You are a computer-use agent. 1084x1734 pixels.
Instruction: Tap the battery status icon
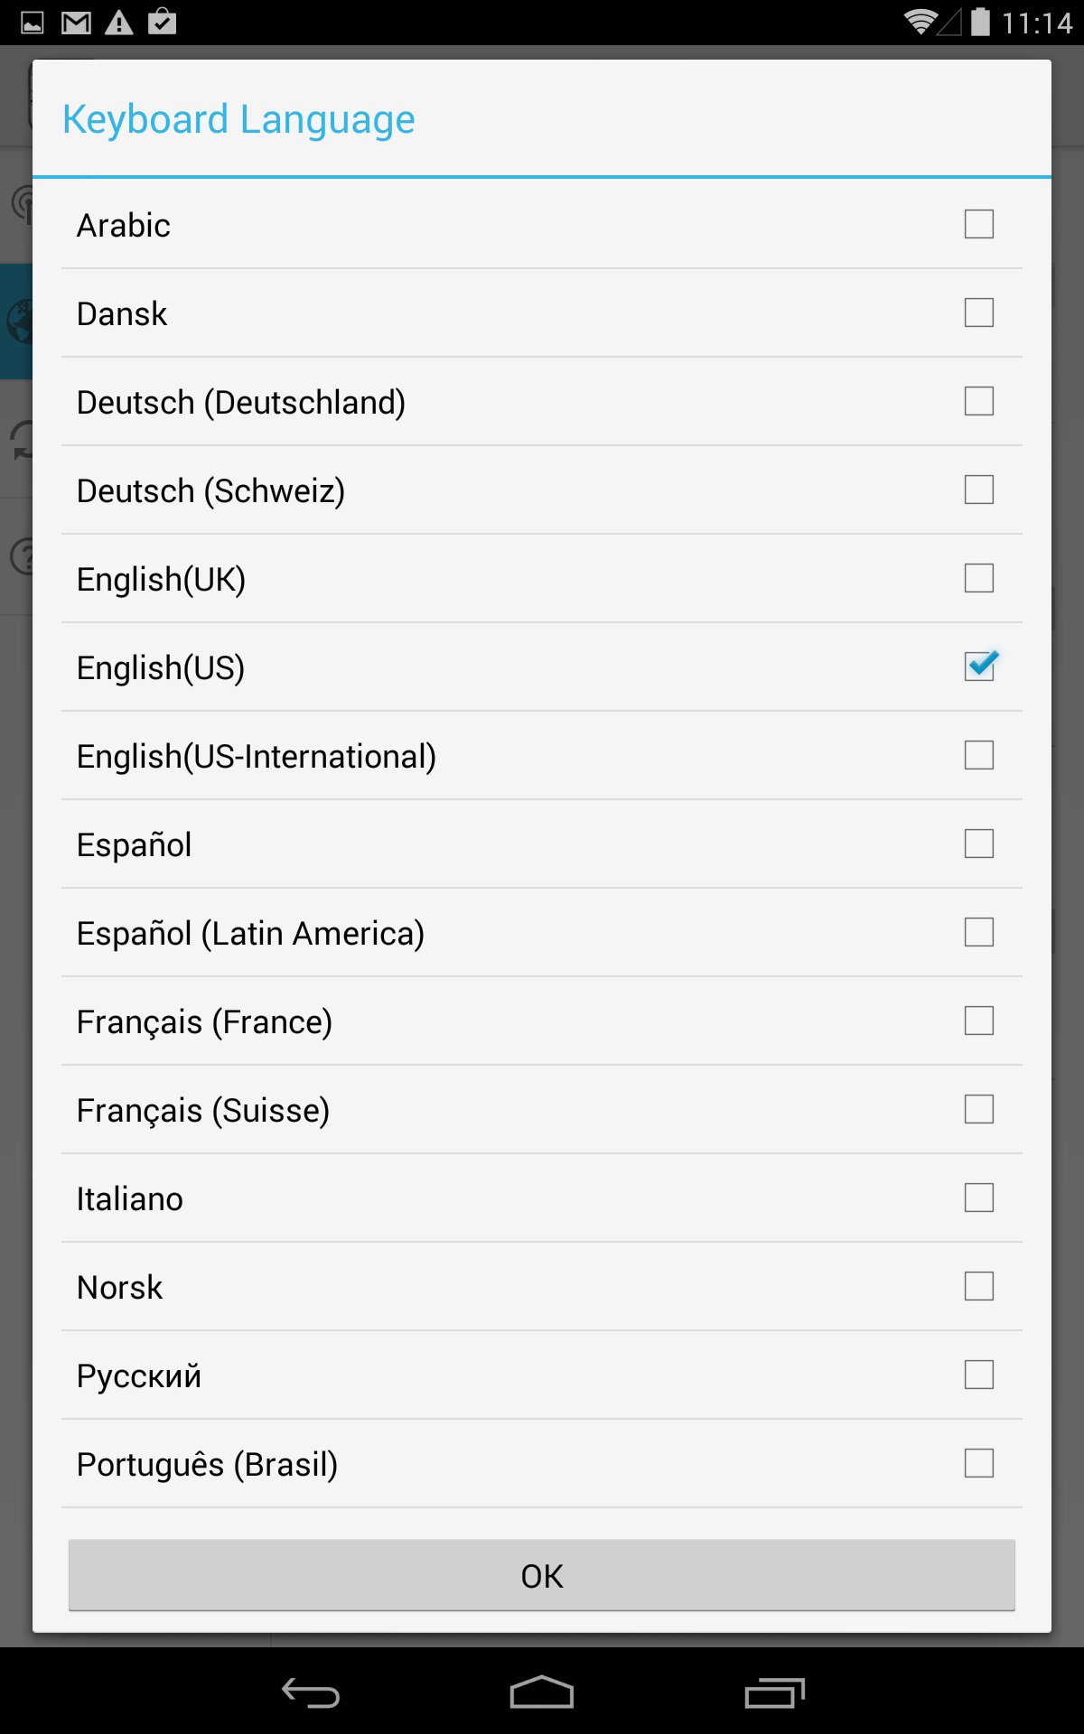coord(980,22)
